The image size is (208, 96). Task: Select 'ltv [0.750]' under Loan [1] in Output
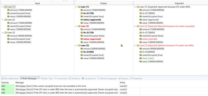pos(89,13)
